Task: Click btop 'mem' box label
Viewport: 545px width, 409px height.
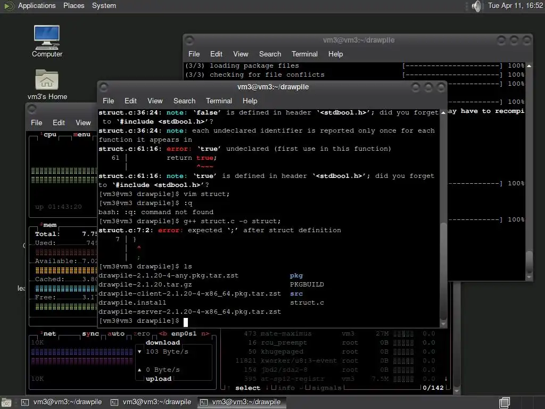Action: pos(49,225)
